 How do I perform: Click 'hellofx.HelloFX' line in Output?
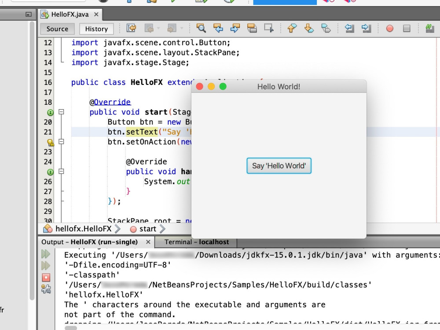(103, 295)
